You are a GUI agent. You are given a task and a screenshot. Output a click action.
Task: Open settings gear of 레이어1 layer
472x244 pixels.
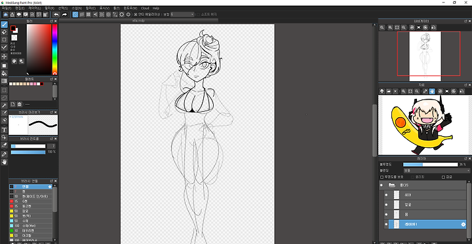click(x=463, y=224)
